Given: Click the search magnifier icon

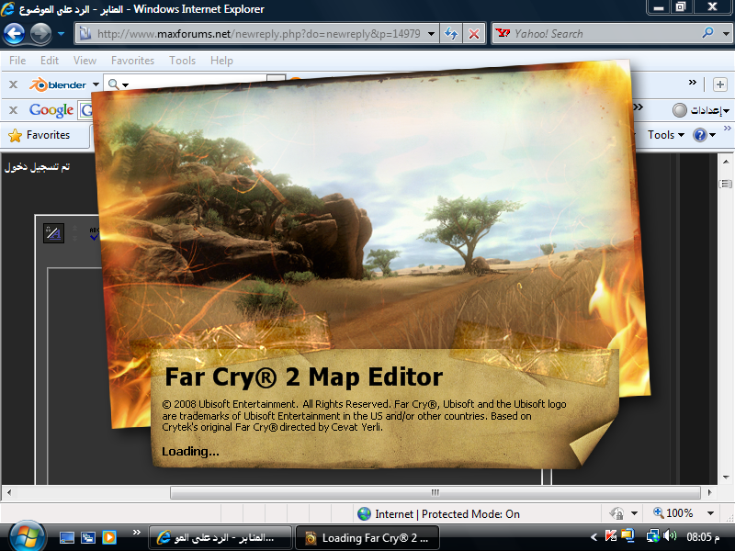Looking at the screenshot, I should click(x=707, y=33).
